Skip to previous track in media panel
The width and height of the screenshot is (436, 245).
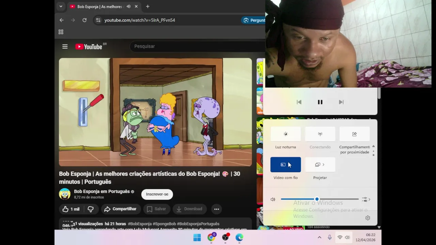point(299,102)
